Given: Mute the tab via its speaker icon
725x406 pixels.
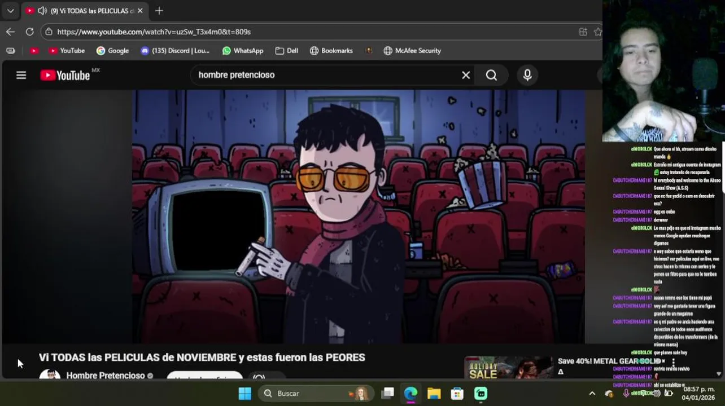Looking at the screenshot, I should click(42, 11).
